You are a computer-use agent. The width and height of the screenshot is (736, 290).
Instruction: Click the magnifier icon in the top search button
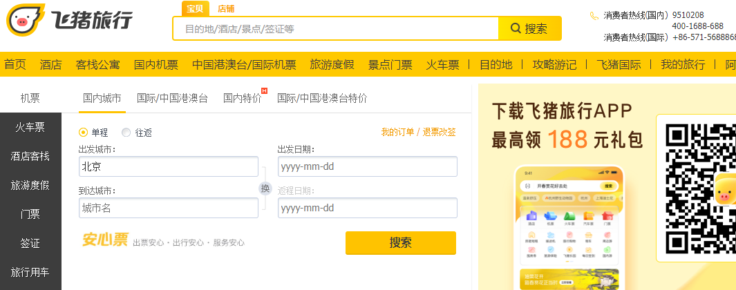pyautogui.click(x=516, y=28)
